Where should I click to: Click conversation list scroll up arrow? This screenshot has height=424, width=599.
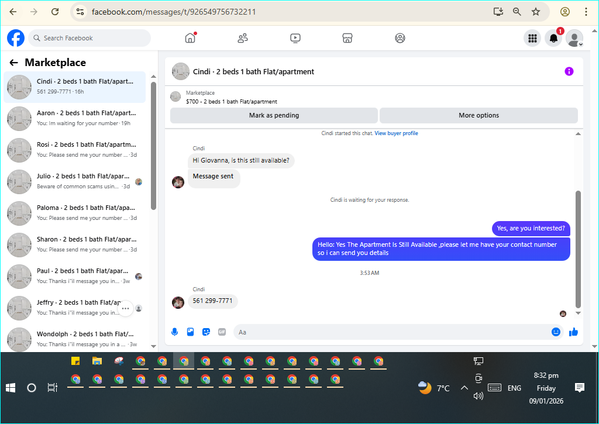click(x=153, y=77)
